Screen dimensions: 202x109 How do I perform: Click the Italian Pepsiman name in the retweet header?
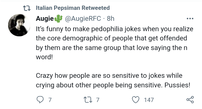(x=58, y=8)
